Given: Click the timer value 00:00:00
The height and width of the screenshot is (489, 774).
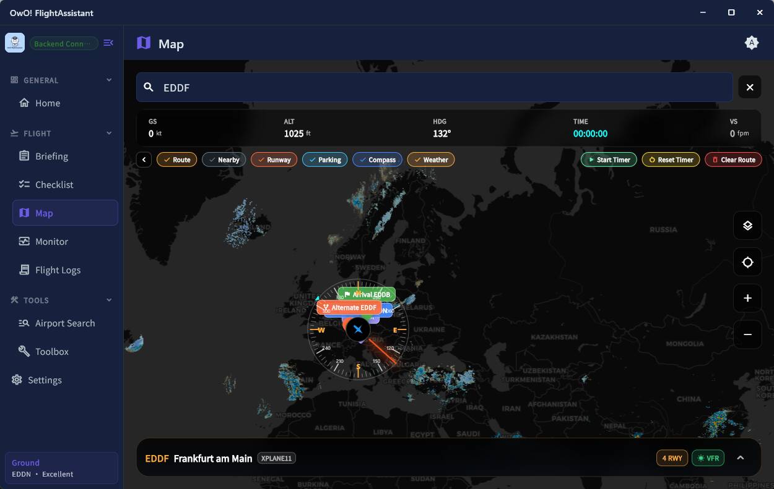Looking at the screenshot, I should [590, 134].
